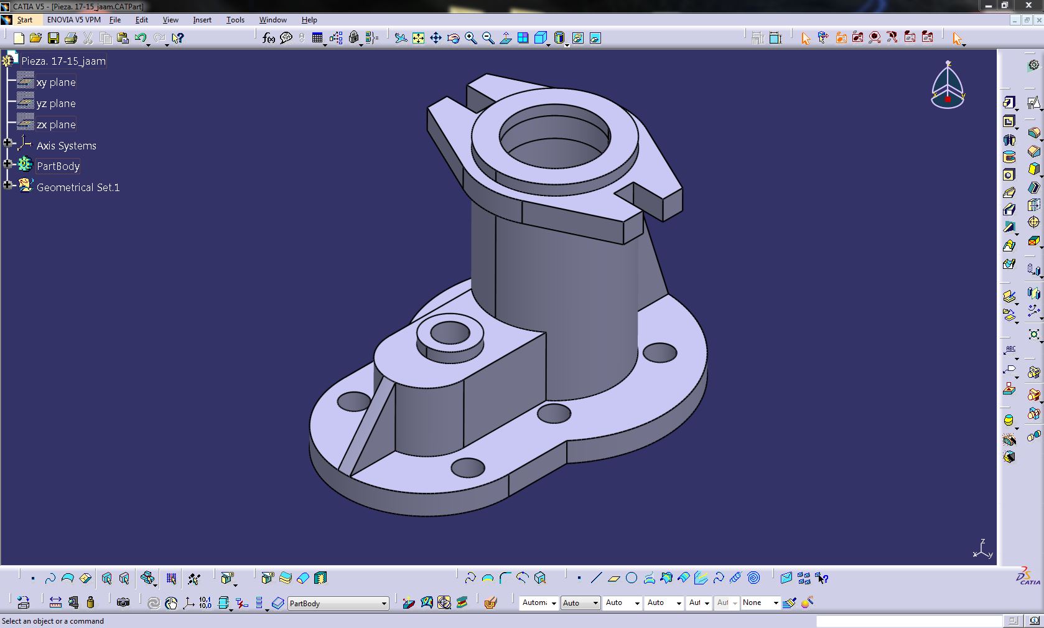This screenshot has height=628, width=1044.
Task: Click the Circle tool in bottom toolbar
Action: [x=632, y=578]
